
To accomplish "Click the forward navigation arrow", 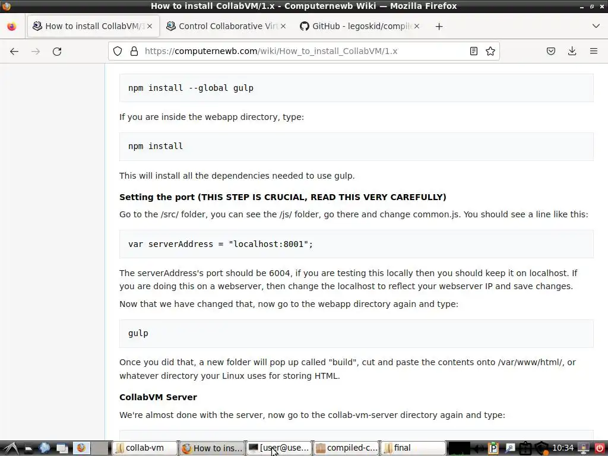I will [x=36, y=51].
